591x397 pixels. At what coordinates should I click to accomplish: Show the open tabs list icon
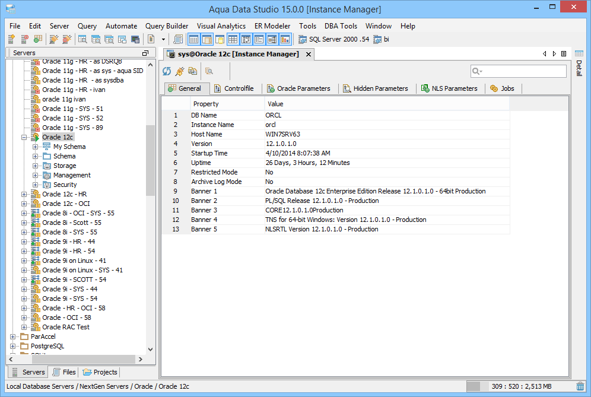(x=564, y=53)
